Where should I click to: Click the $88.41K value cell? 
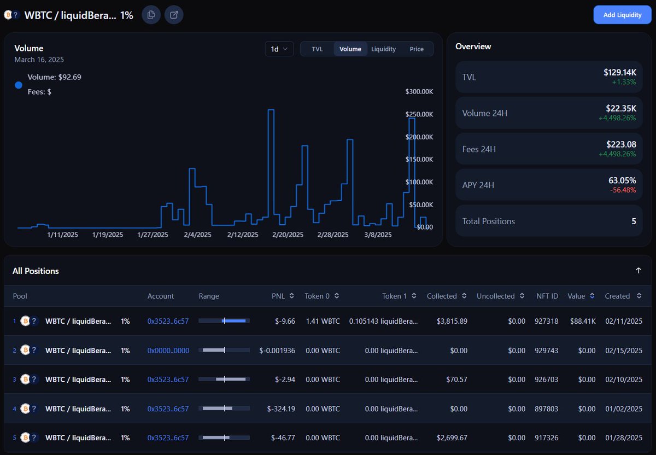point(582,321)
